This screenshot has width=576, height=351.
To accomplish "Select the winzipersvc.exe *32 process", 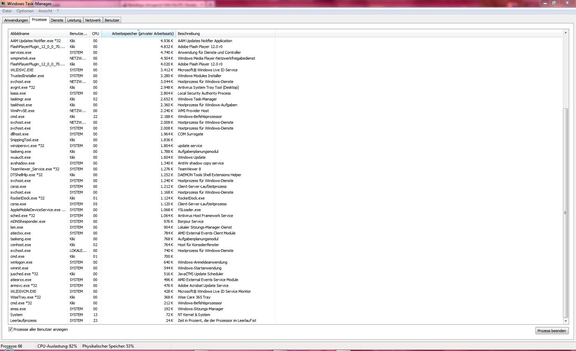I will pyautogui.click(x=141, y=146).
